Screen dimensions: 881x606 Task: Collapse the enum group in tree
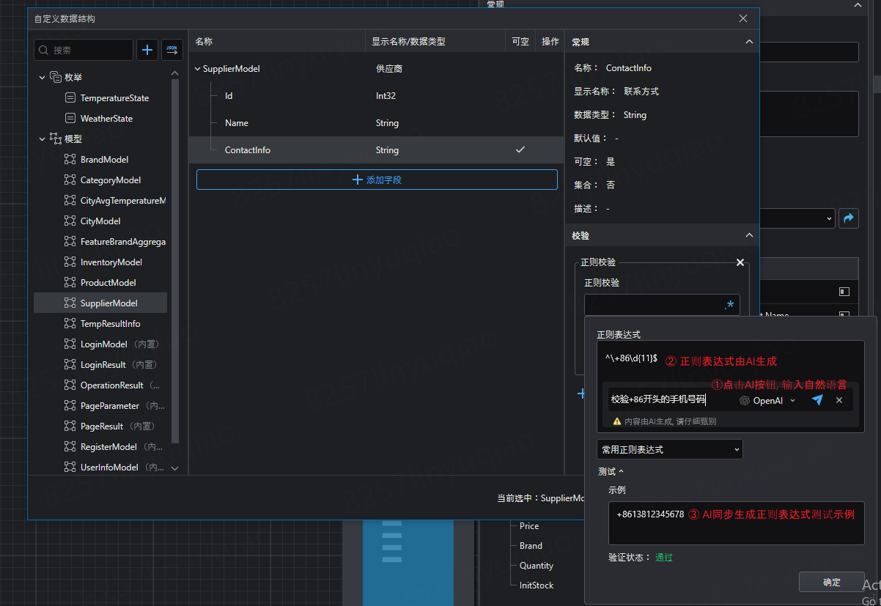pos(42,77)
